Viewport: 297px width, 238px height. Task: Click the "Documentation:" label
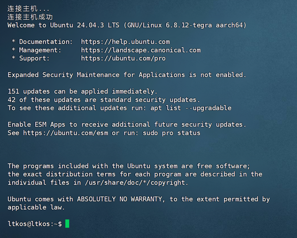click(x=46, y=42)
